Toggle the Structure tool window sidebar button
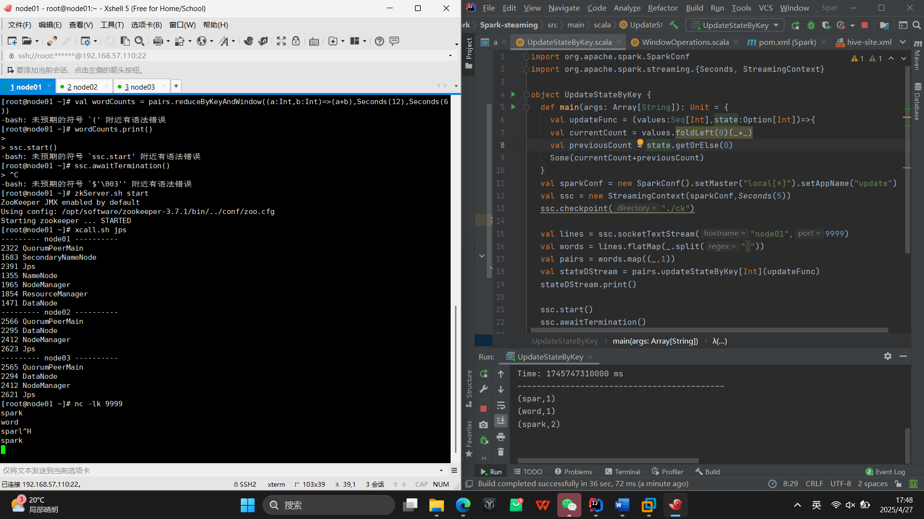 coord(469,388)
